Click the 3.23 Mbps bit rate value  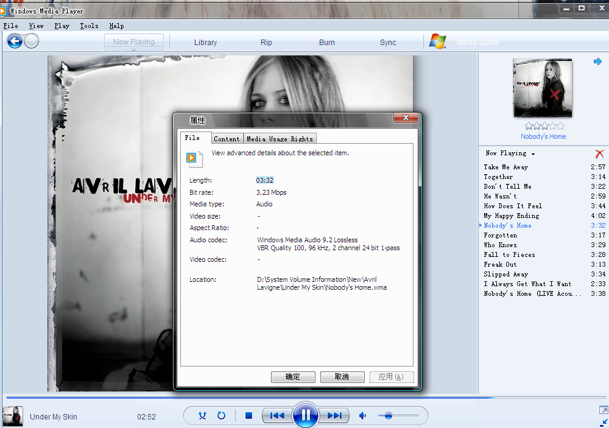point(272,192)
